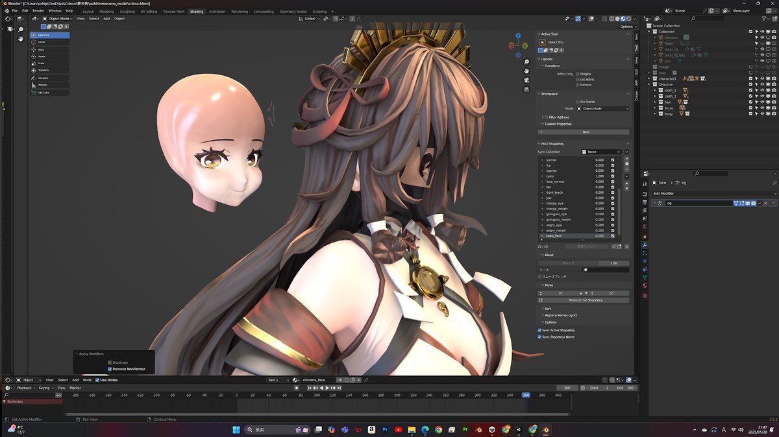Activate the Move tool
Screen dimensions: 779x437
pyautogui.click(x=49, y=49)
